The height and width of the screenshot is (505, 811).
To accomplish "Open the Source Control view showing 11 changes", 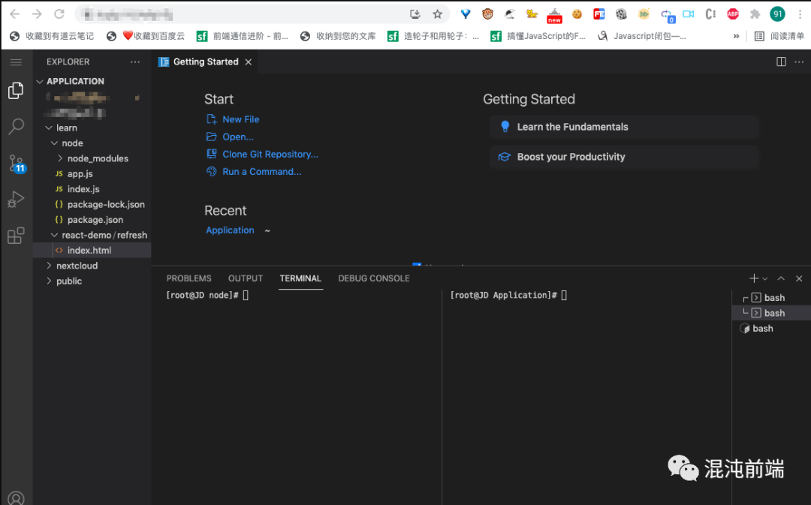I will 16,162.
